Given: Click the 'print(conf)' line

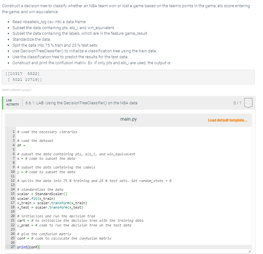Looking at the screenshot, I should (x=28, y=247).
